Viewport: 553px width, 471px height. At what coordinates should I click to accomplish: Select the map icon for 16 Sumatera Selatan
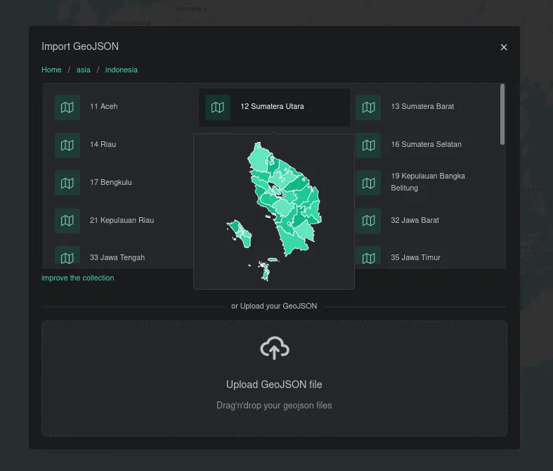(x=368, y=146)
